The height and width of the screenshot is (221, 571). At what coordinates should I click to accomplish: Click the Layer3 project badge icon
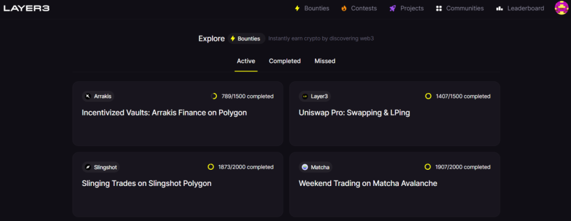(305, 96)
